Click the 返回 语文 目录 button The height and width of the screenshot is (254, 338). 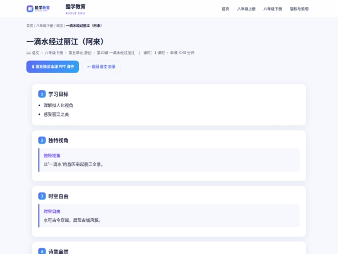(x=101, y=66)
